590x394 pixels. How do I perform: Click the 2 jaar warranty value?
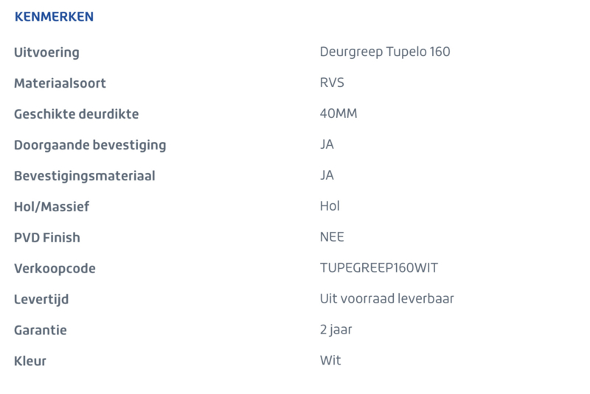click(x=336, y=330)
